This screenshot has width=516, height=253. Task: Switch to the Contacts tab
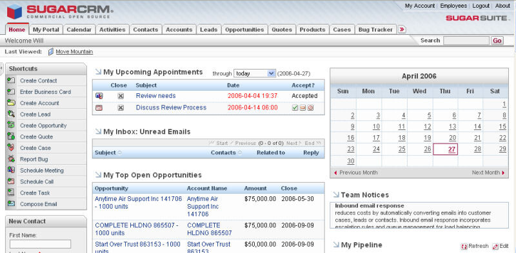click(146, 30)
